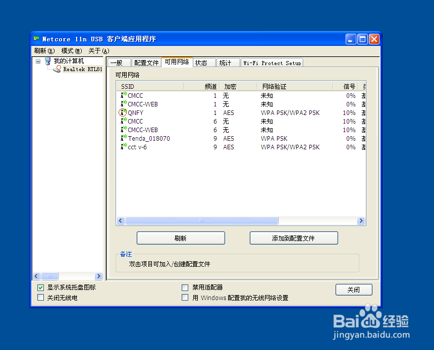Click signal icon of CMCC channel 1
This screenshot has width=434, height=350.
pyautogui.click(x=124, y=95)
